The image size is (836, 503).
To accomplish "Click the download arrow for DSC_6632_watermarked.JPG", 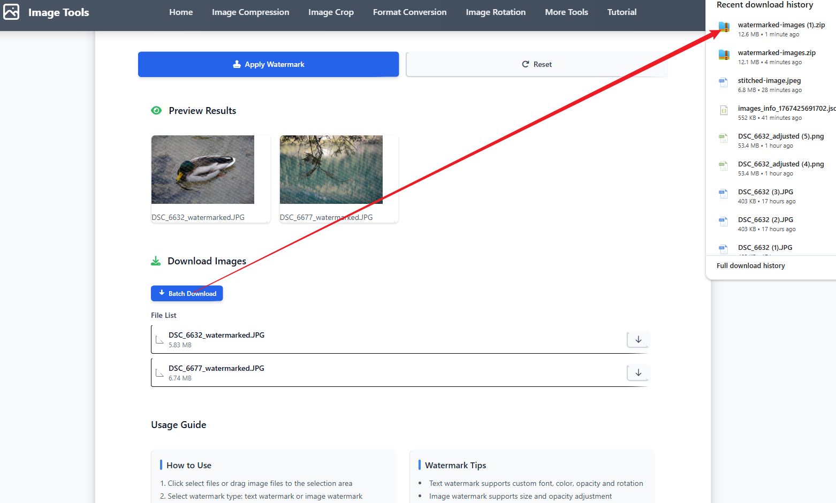I will [x=638, y=340].
